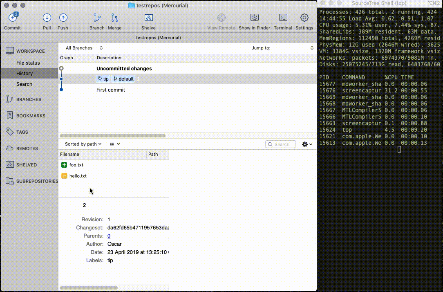Image resolution: width=443 pixels, height=292 pixels.
Task: Click the Description column header
Action: click(x=206, y=58)
